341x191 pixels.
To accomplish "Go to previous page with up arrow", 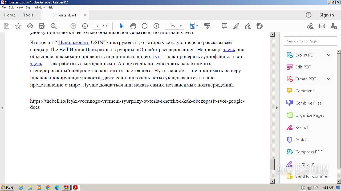I will pos(73,26).
